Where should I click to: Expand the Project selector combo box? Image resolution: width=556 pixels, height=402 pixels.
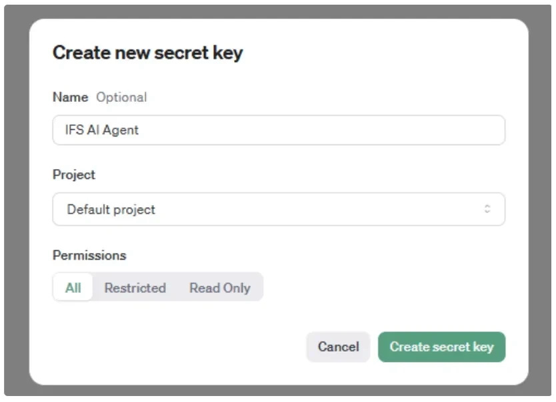coord(279,209)
